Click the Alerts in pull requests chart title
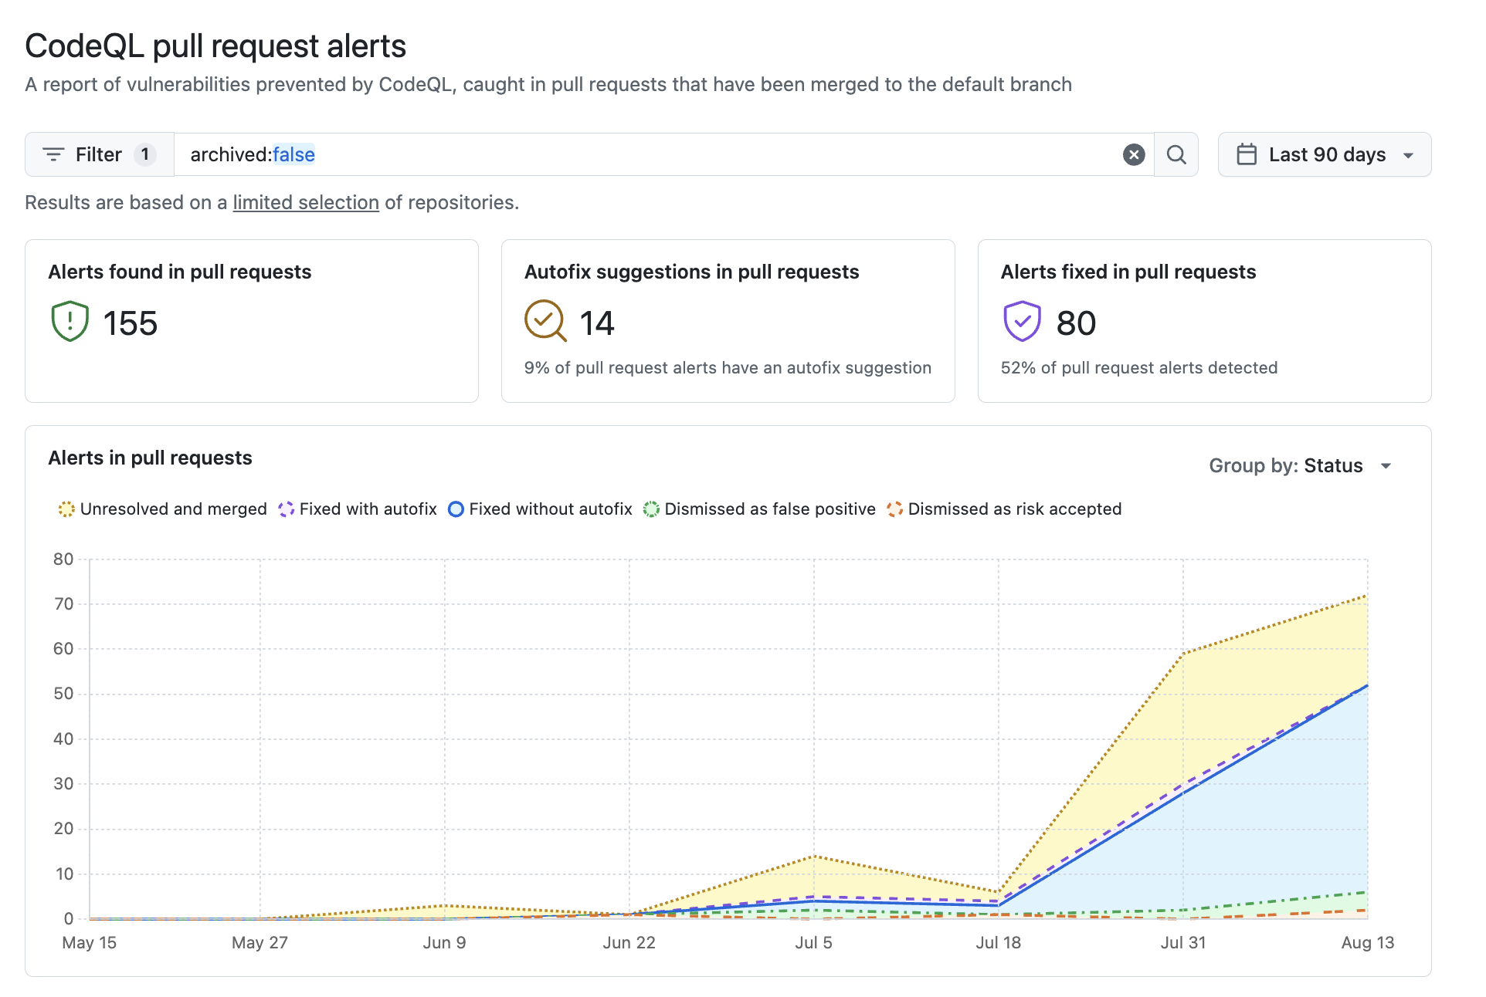This screenshot has width=1486, height=997. 150,458
